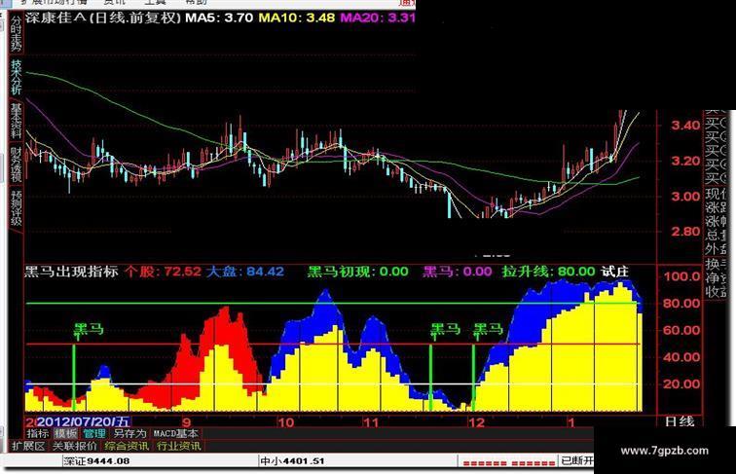Click the 指标 tab below the chart

click(x=38, y=434)
